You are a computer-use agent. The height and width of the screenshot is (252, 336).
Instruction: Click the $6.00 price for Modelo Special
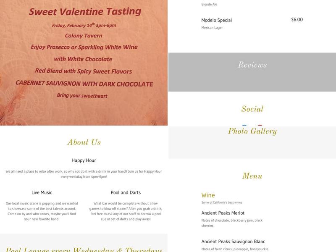[x=297, y=19]
